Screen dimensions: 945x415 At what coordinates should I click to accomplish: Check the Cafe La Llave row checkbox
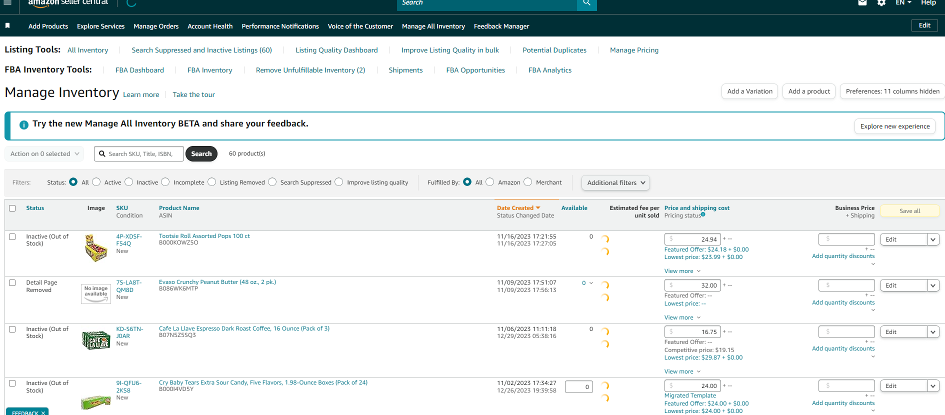click(x=12, y=329)
